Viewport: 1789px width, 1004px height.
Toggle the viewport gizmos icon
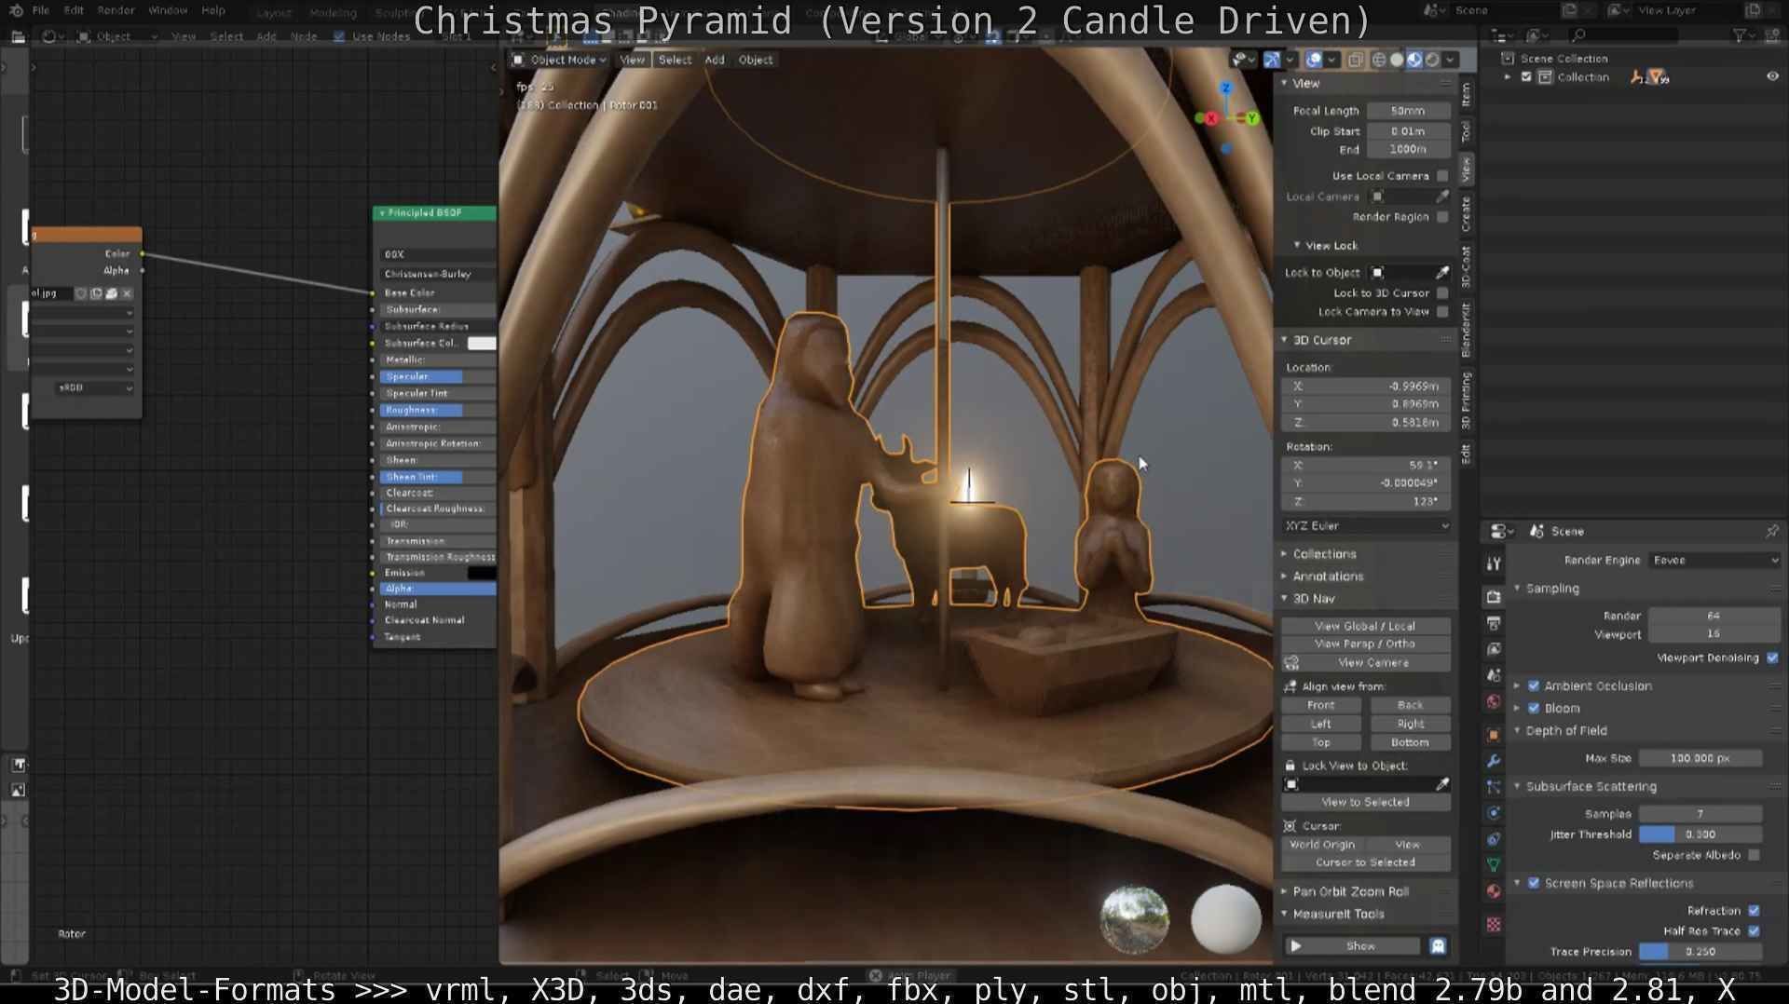click(1272, 60)
